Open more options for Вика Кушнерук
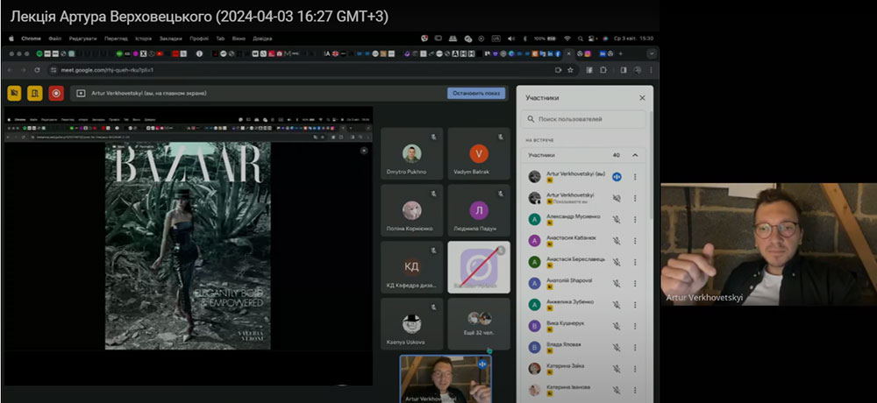The image size is (877, 403). tap(635, 326)
